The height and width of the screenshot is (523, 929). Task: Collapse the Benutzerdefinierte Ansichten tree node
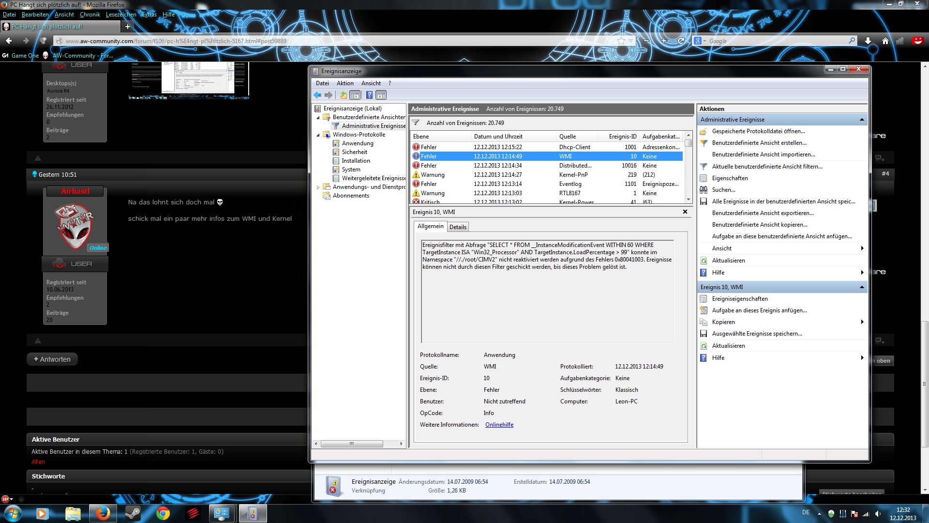coord(318,118)
